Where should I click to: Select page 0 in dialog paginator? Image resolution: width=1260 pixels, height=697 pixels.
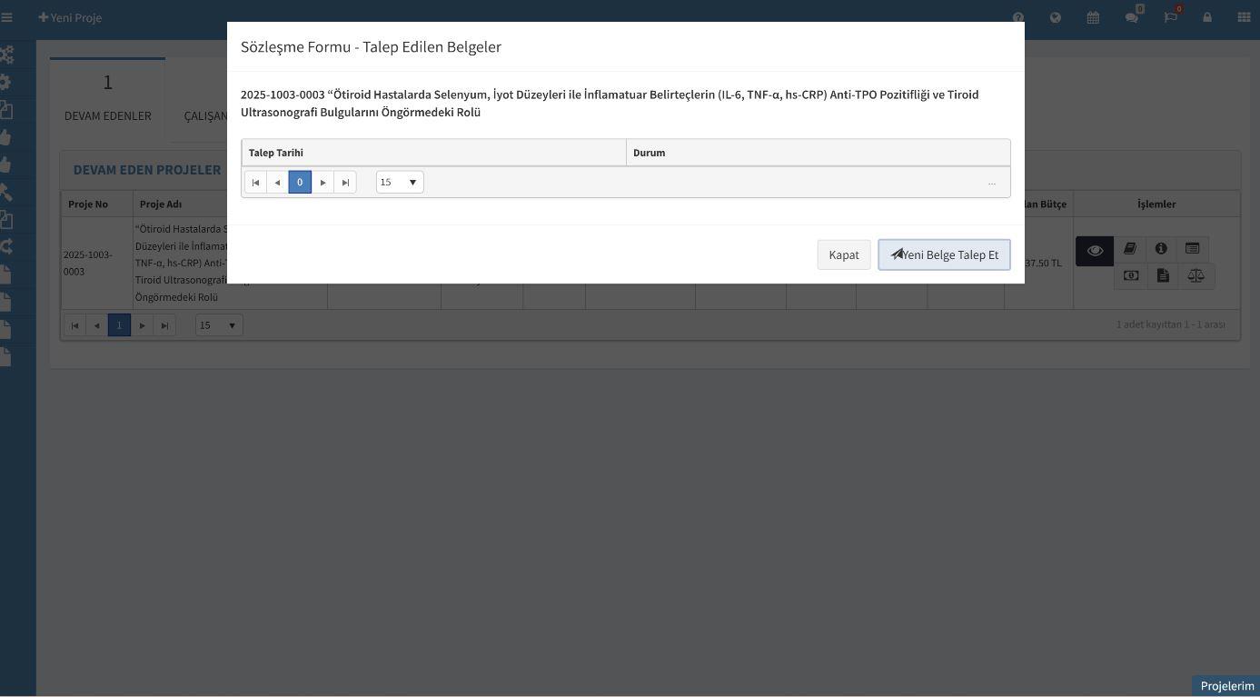(x=300, y=183)
